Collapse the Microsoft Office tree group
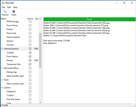This screenshot has width=136, height=107. (x=2, y=68)
